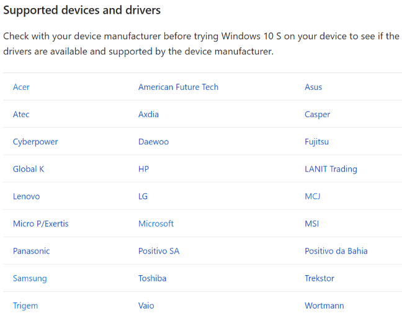Open the Vaio link
Screen dimensions: 402x321
tap(146, 306)
